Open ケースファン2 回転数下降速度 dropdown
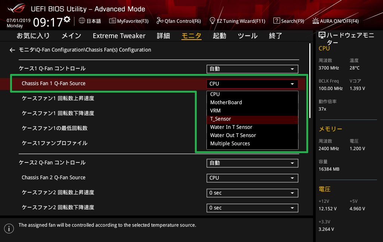383x242 pixels. [252, 208]
